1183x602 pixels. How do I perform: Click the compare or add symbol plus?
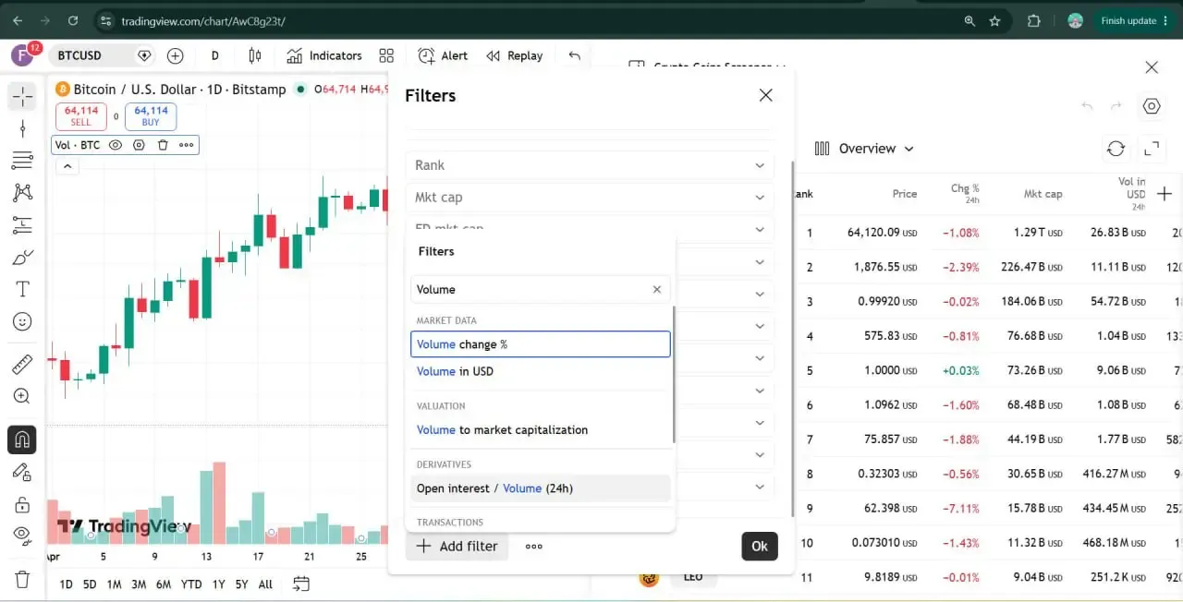pos(175,55)
